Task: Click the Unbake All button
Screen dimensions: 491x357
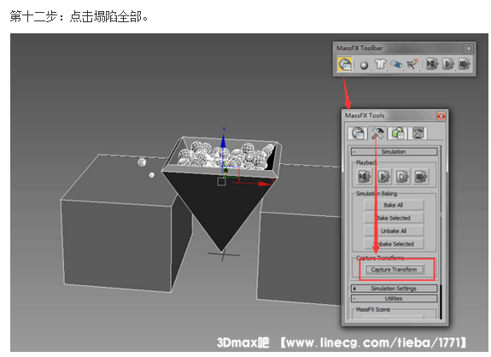Action: (x=394, y=231)
